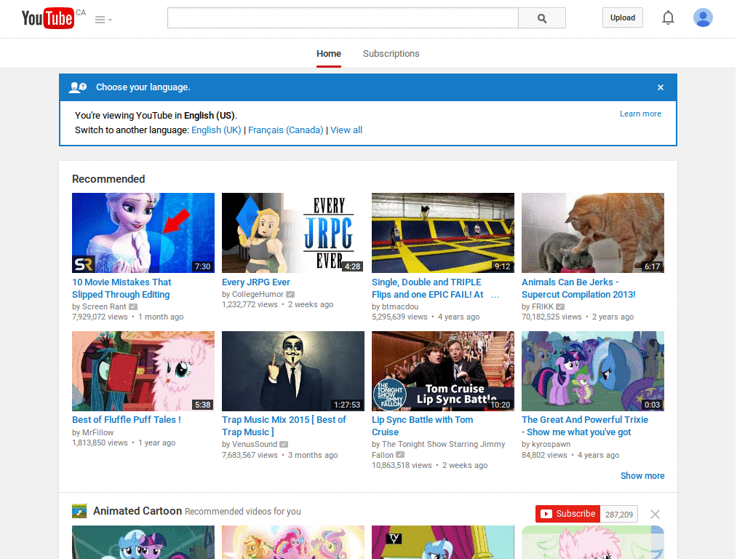Open Trap Music Mix 2015 thumbnail
Image resolution: width=745 pixels, height=559 pixels.
[x=293, y=371]
